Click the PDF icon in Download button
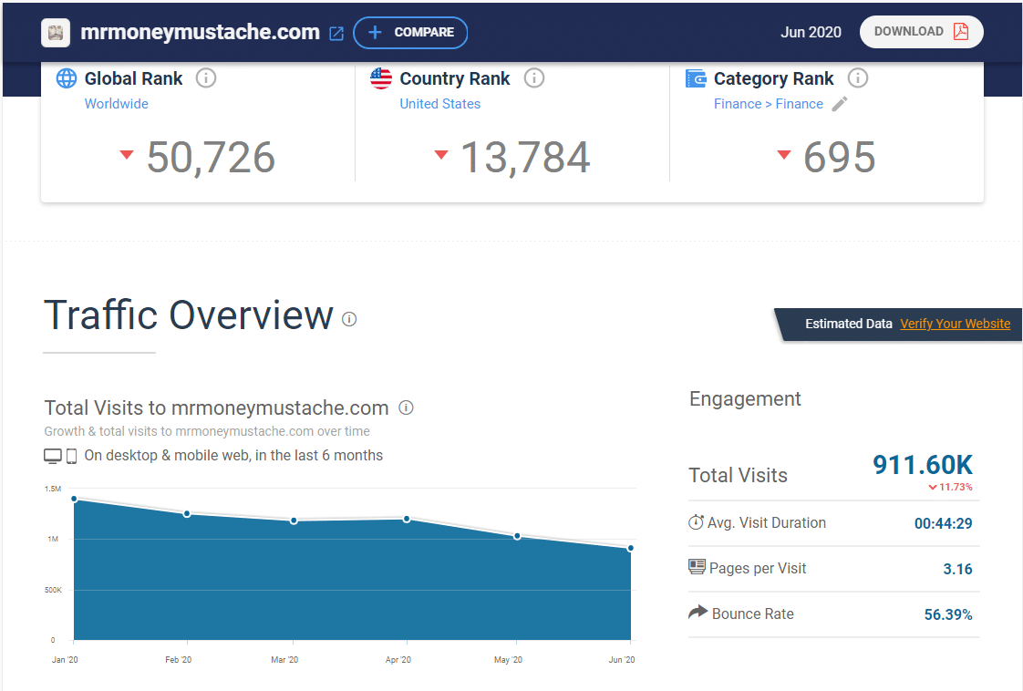Viewport: 1023px width, 691px height. pyautogui.click(x=961, y=31)
